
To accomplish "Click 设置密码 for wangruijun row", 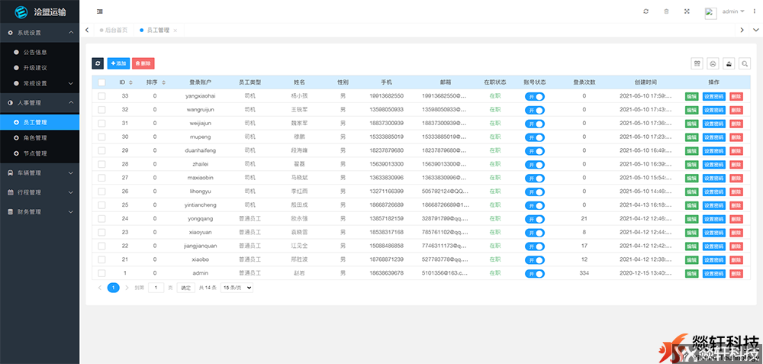I will pos(713,110).
